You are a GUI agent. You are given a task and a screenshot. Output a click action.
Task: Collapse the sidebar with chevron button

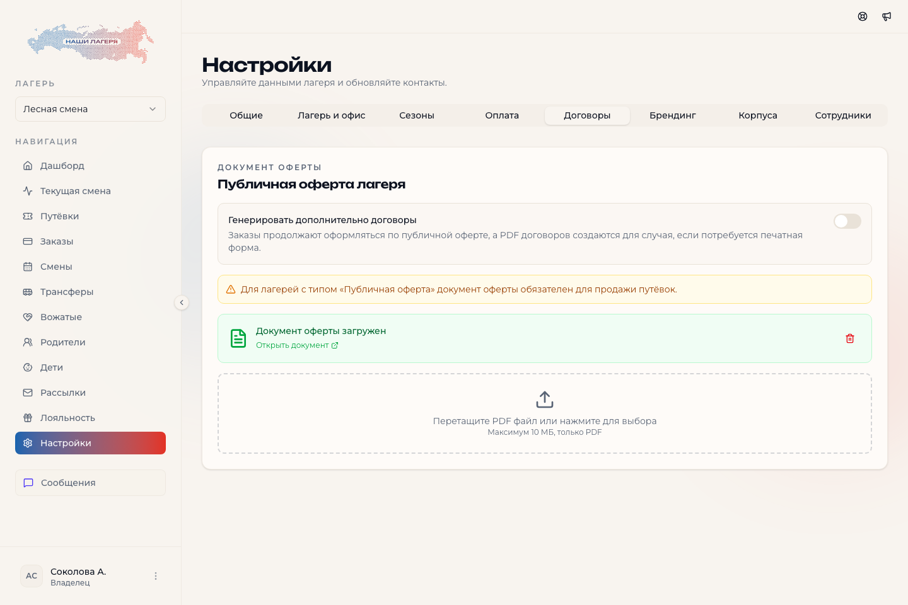182,302
